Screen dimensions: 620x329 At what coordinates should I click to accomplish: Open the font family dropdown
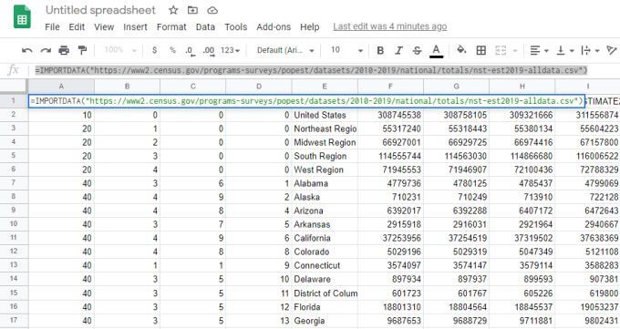point(285,50)
